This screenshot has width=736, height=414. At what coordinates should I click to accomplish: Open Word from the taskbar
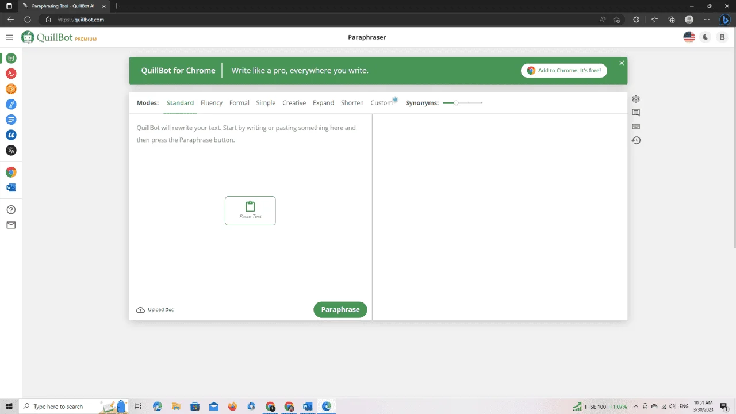(308, 407)
